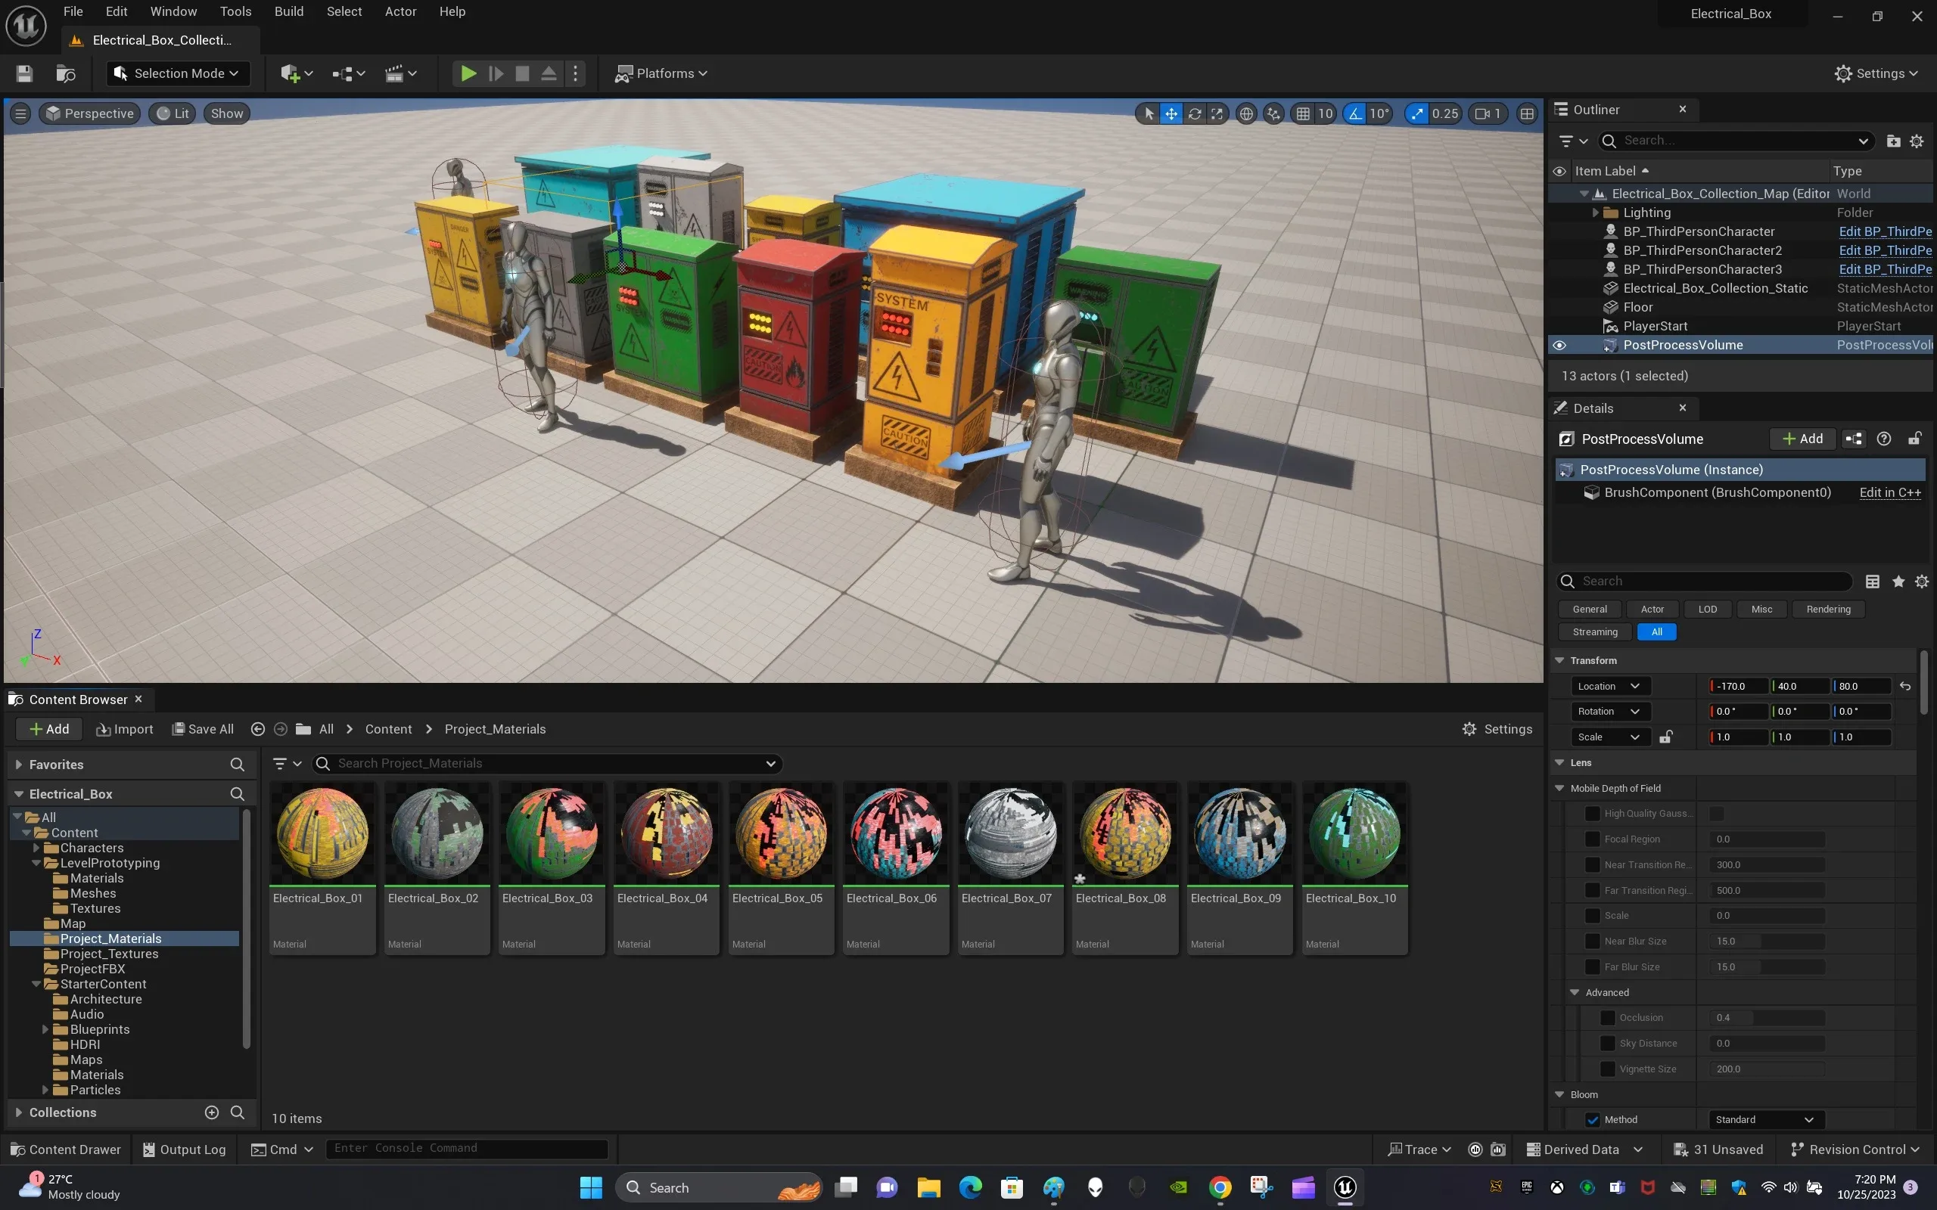Collapse the Transform section
Viewport: 1937px width, 1210px height.
tap(1559, 661)
